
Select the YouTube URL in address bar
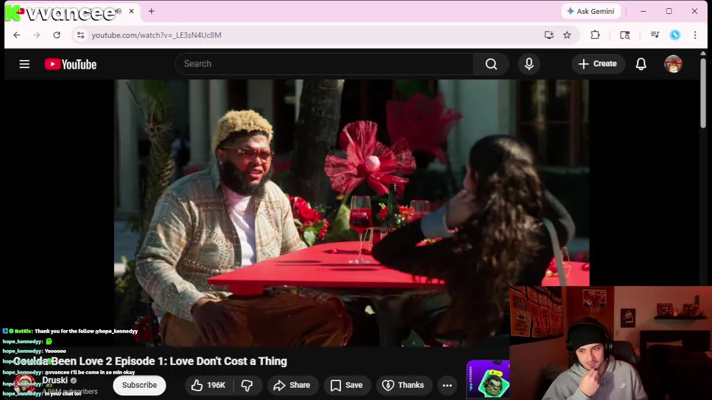156,35
